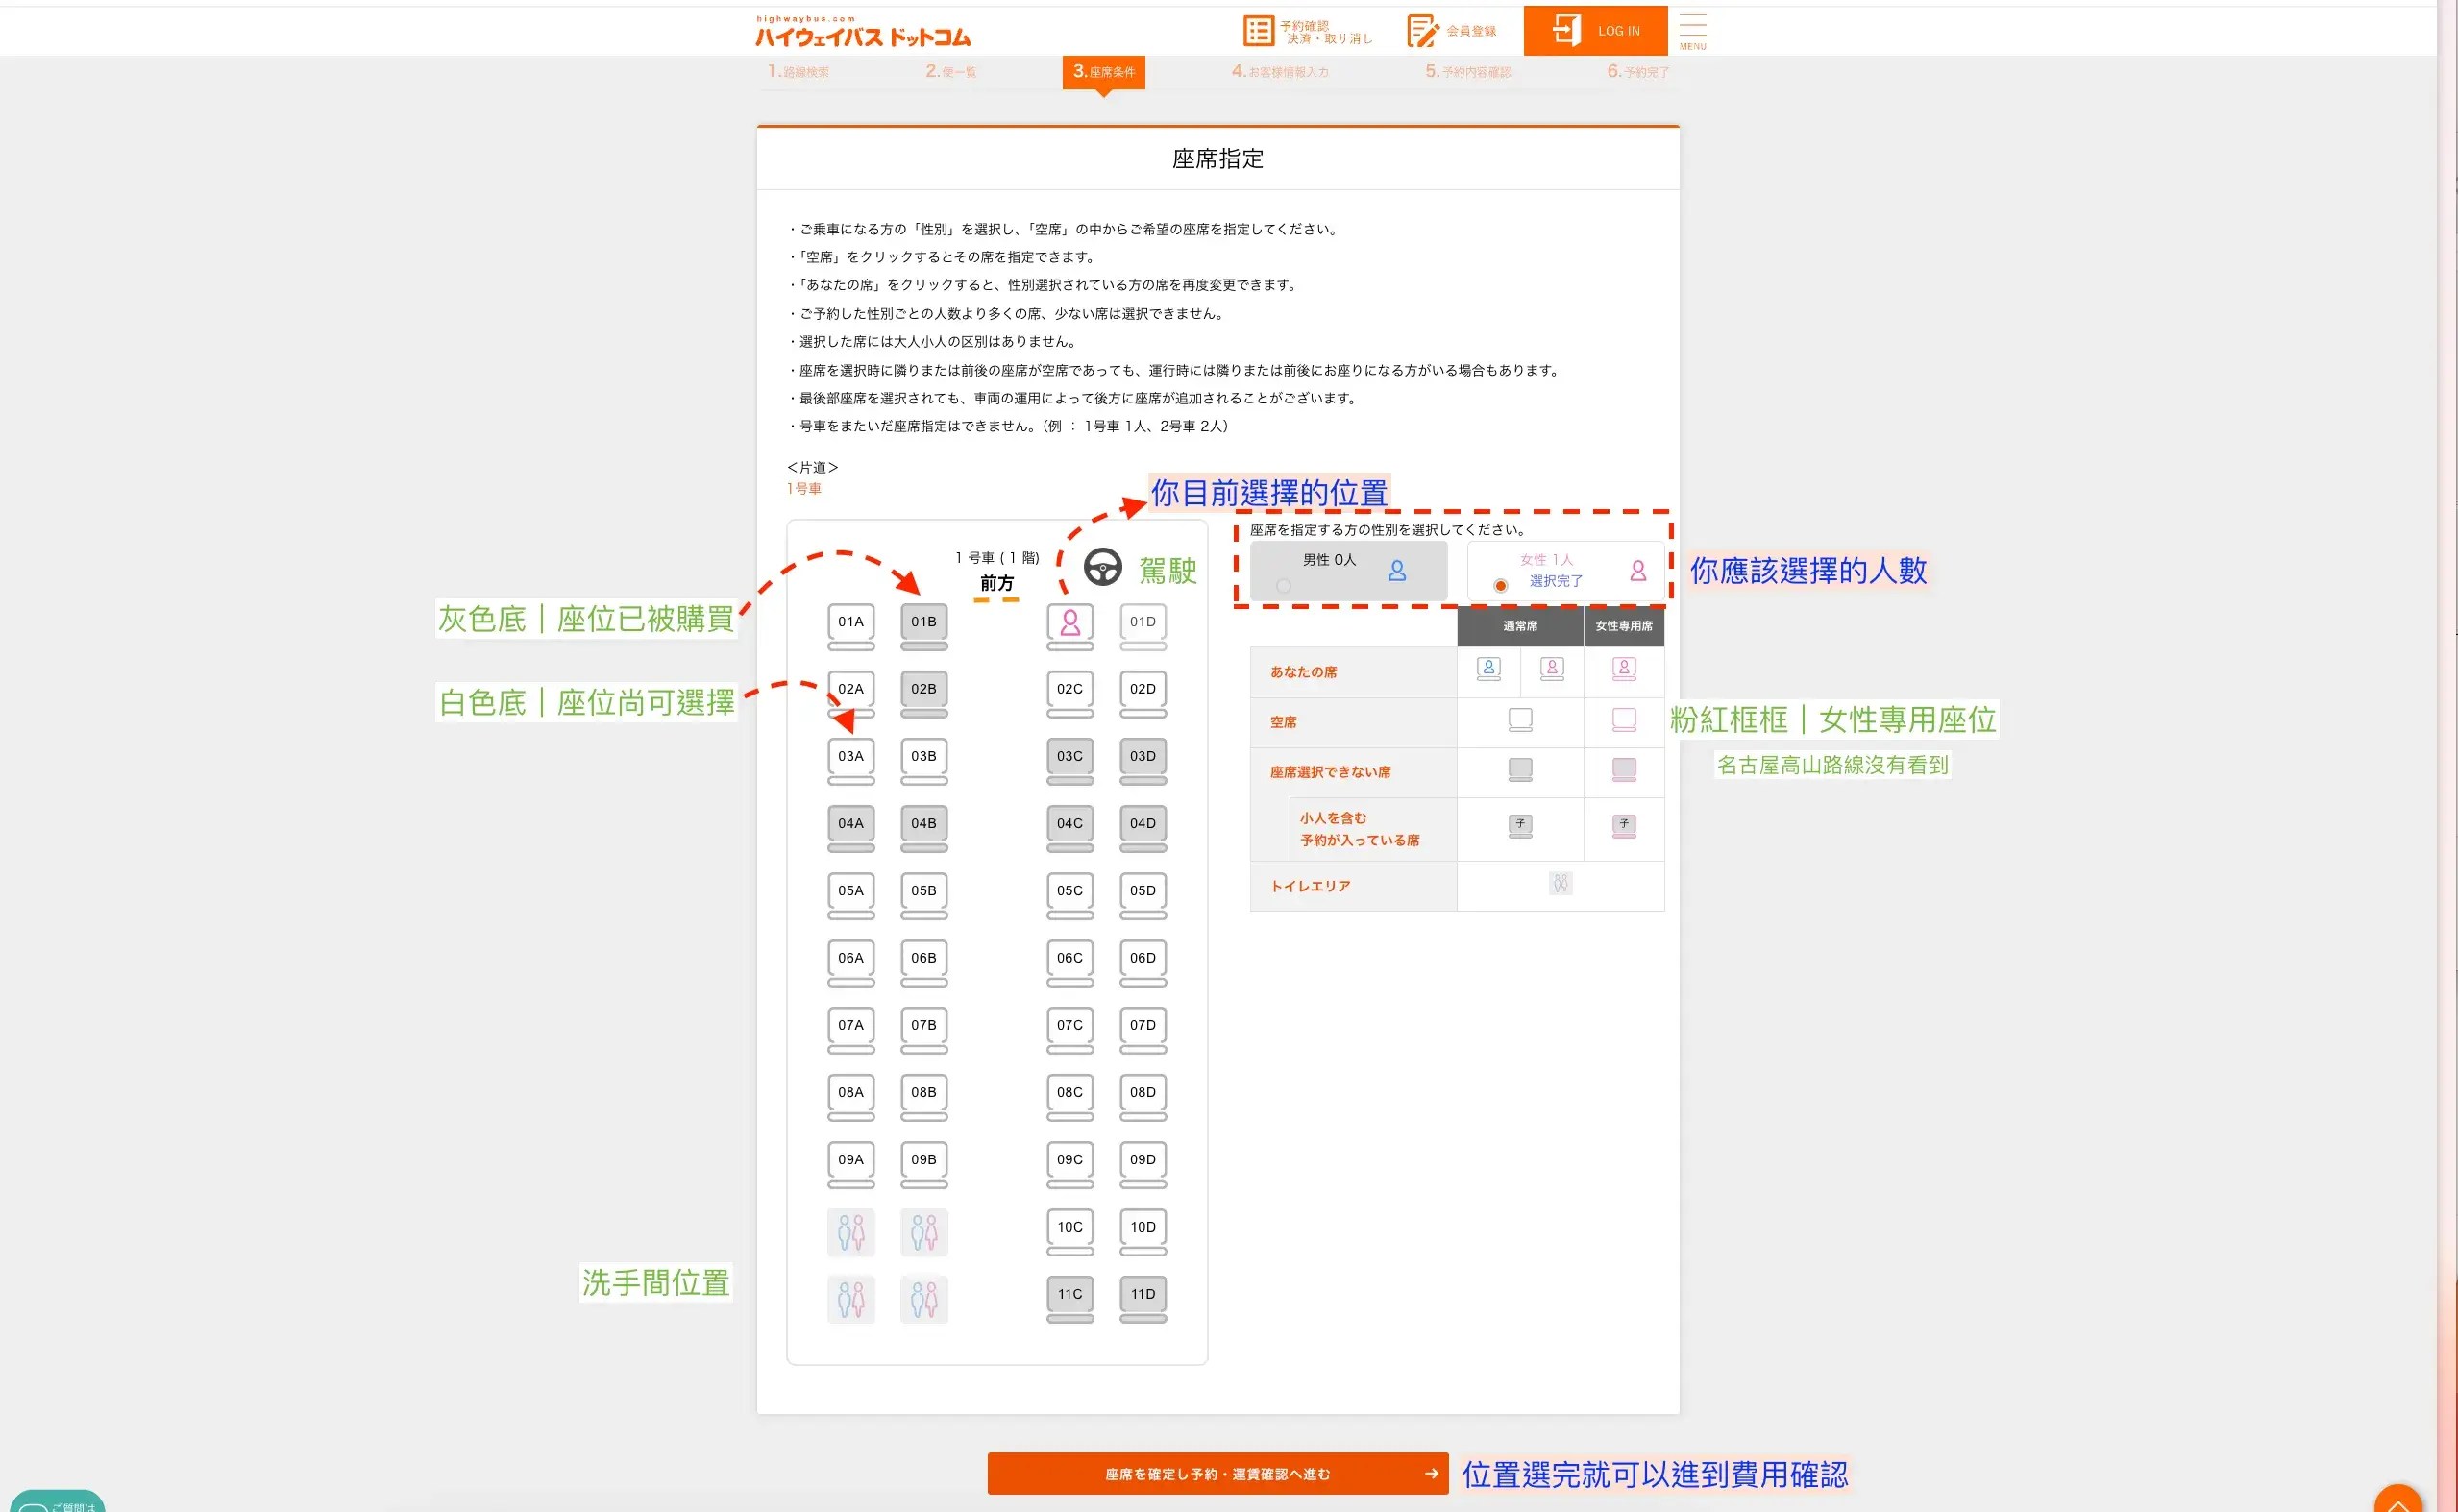Click the scroll-to-top orange arrow icon
This screenshot has height=1512, width=2458.
point(2397,1500)
